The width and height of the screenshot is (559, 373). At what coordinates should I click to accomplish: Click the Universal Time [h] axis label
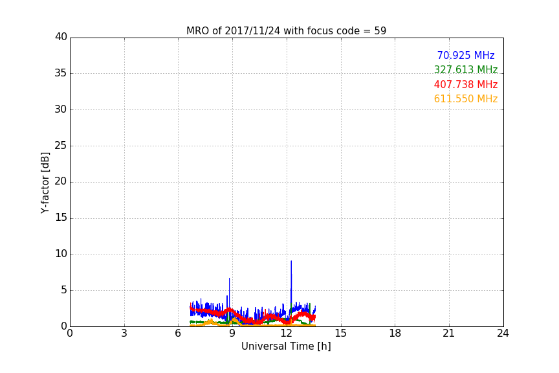coord(286,346)
